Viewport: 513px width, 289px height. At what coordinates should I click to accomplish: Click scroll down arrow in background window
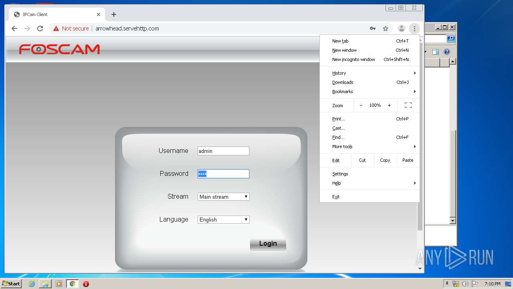point(453,221)
